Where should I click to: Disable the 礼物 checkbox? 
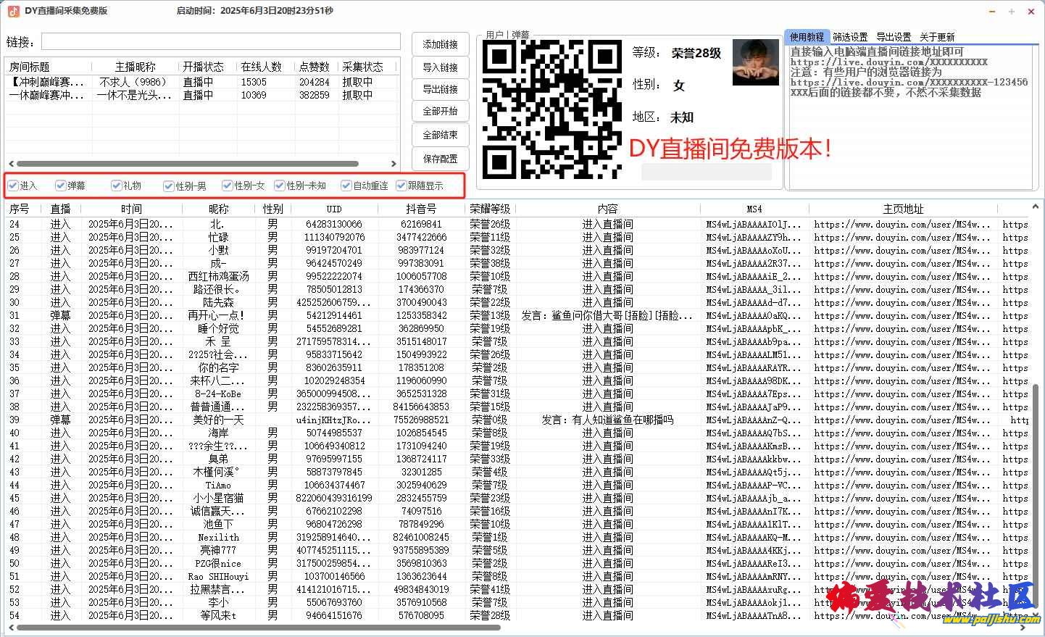[x=116, y=186]
